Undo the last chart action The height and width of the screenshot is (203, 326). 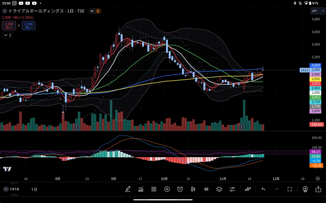[263, 189]
